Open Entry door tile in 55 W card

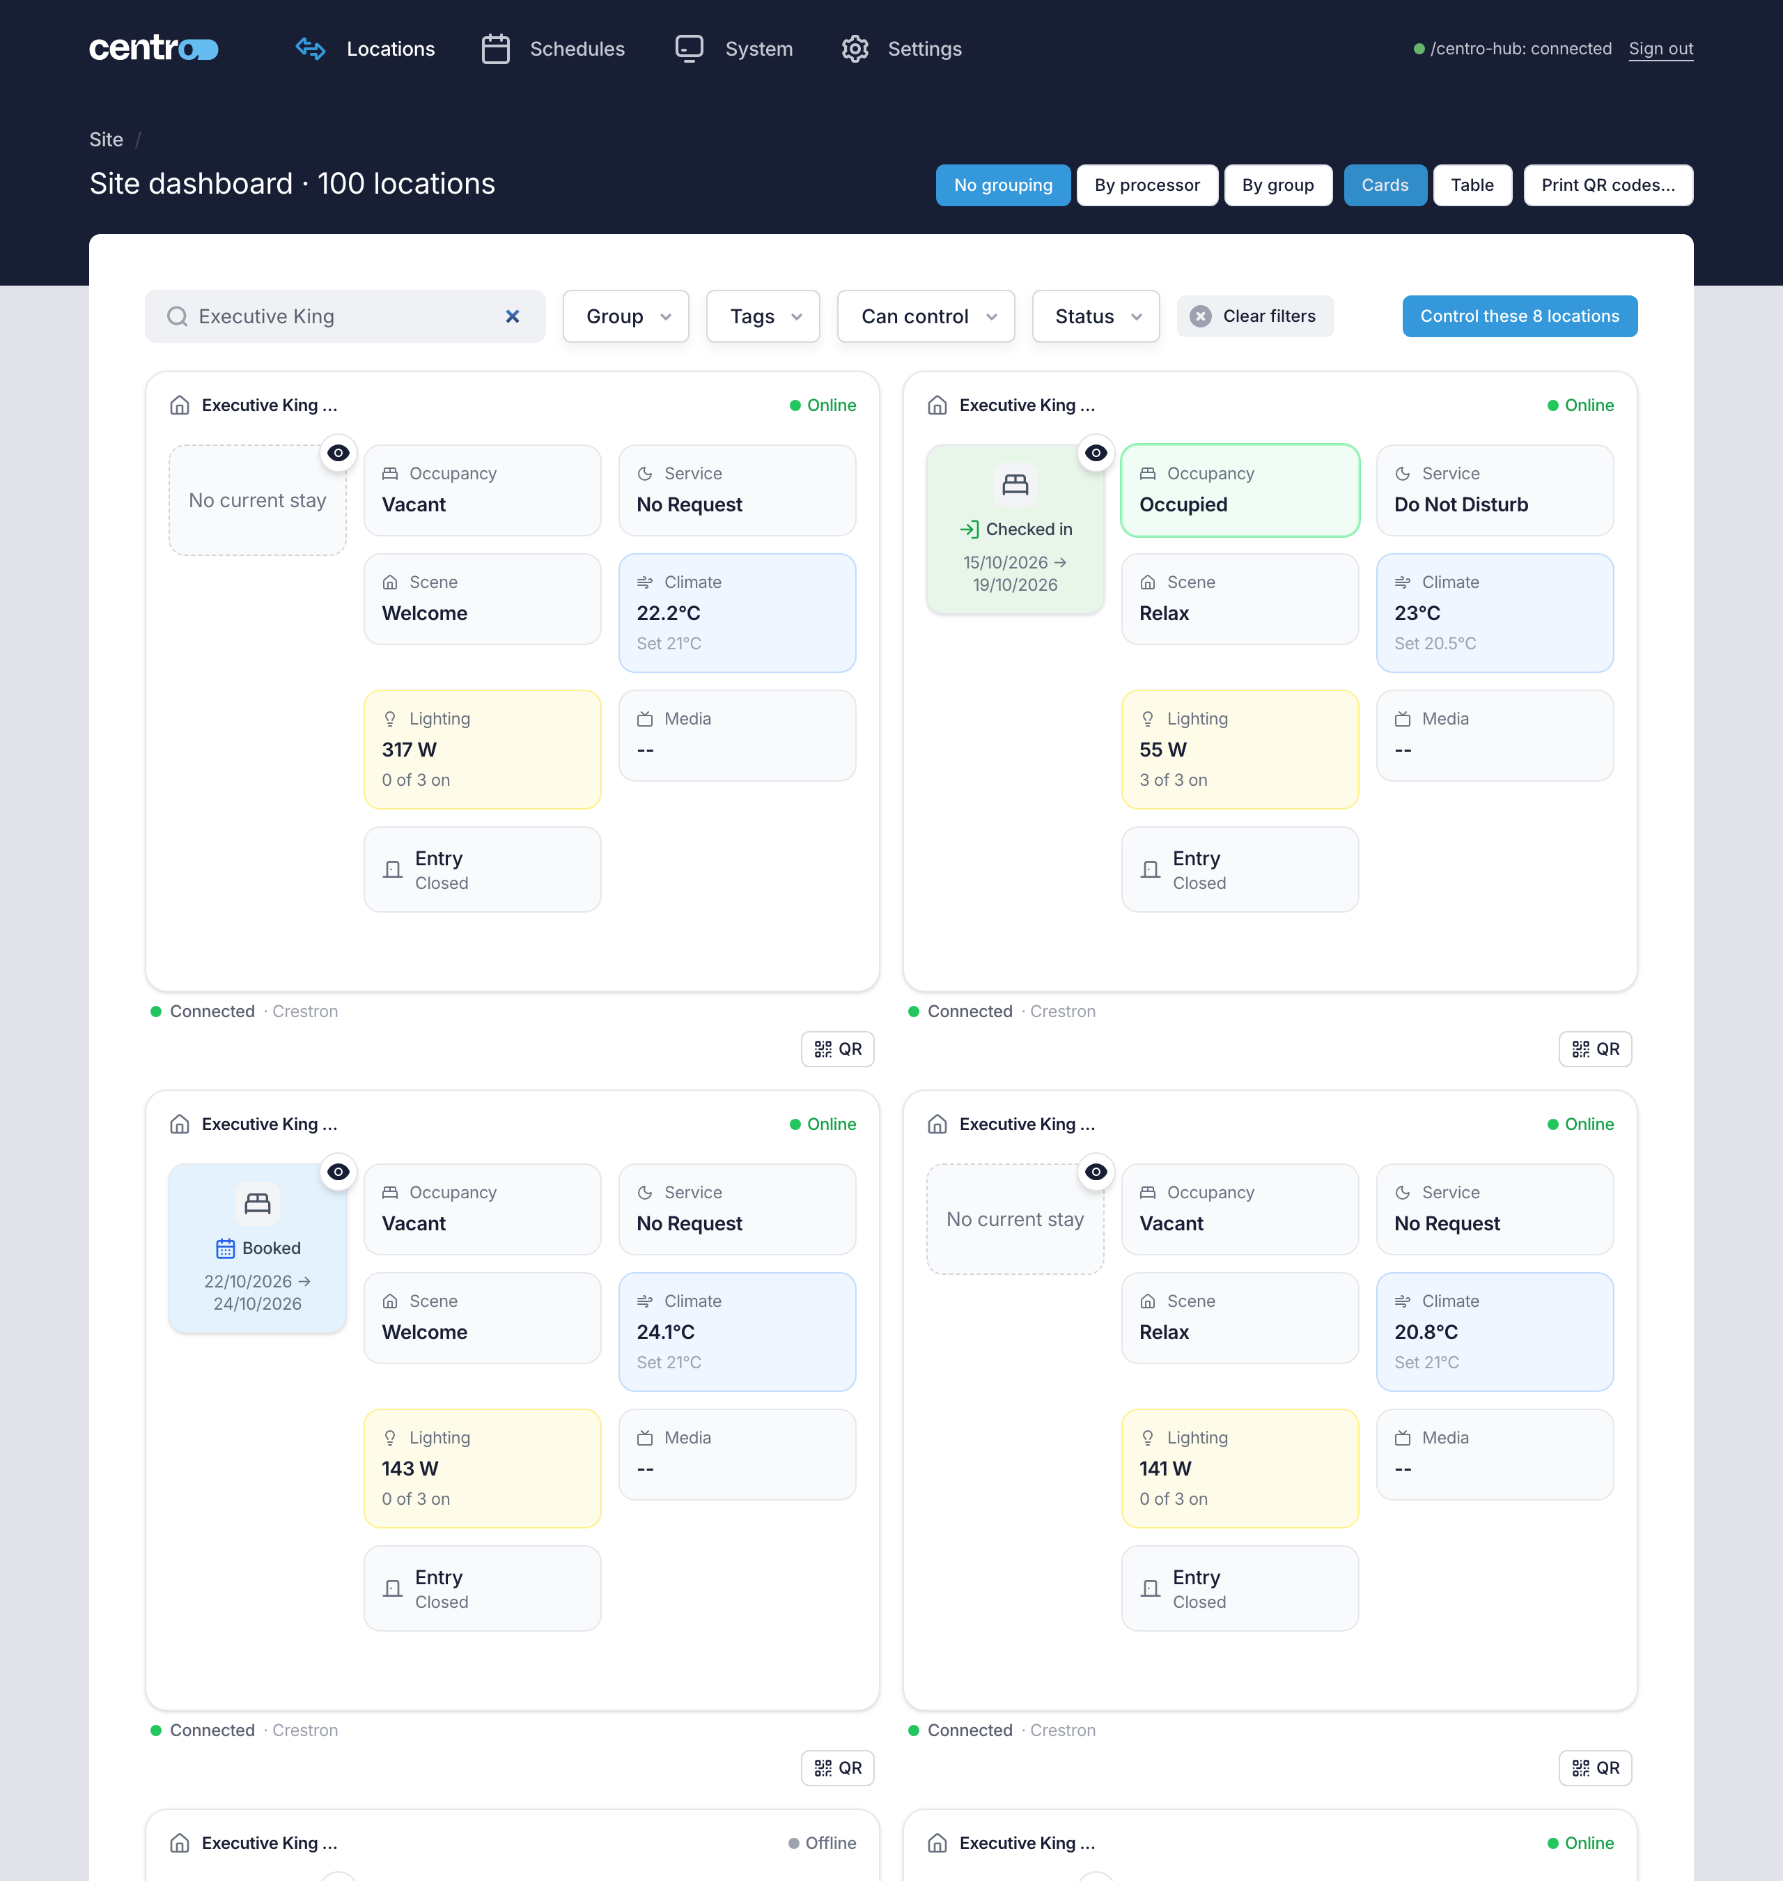click(x=1240, y=869)
